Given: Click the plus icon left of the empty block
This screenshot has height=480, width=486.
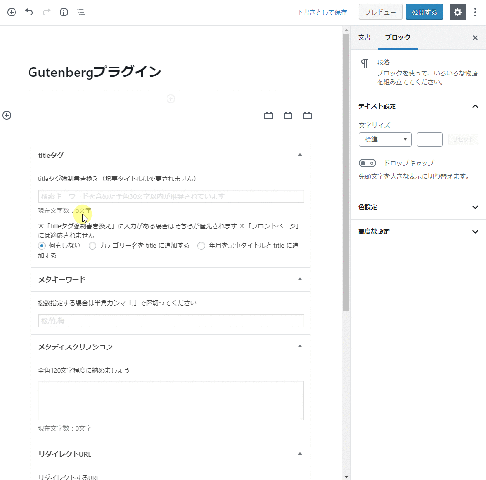Looking at the screenshot, I should point(7,115).
